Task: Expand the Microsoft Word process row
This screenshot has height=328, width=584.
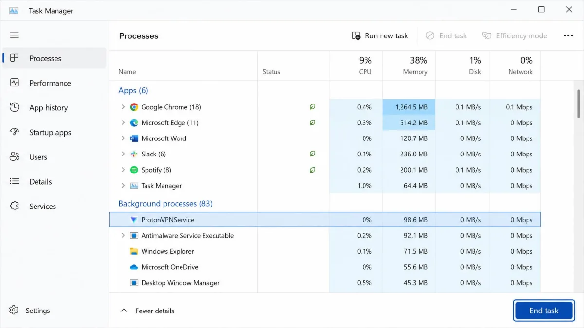Action: [x=123, y=138]
